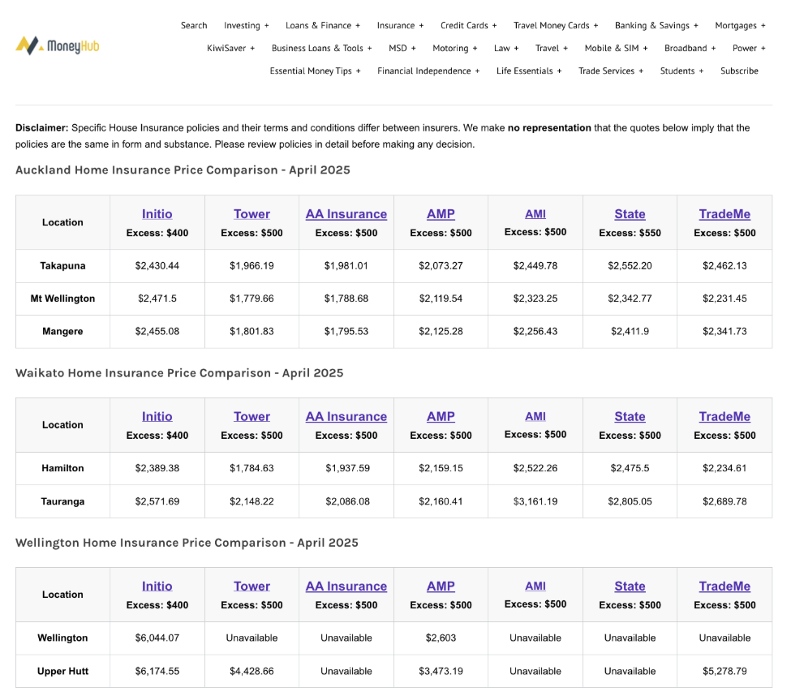Viewport: 804px width, 696px height.
Task: Open the Motoring menu
Action: point(455,48)
